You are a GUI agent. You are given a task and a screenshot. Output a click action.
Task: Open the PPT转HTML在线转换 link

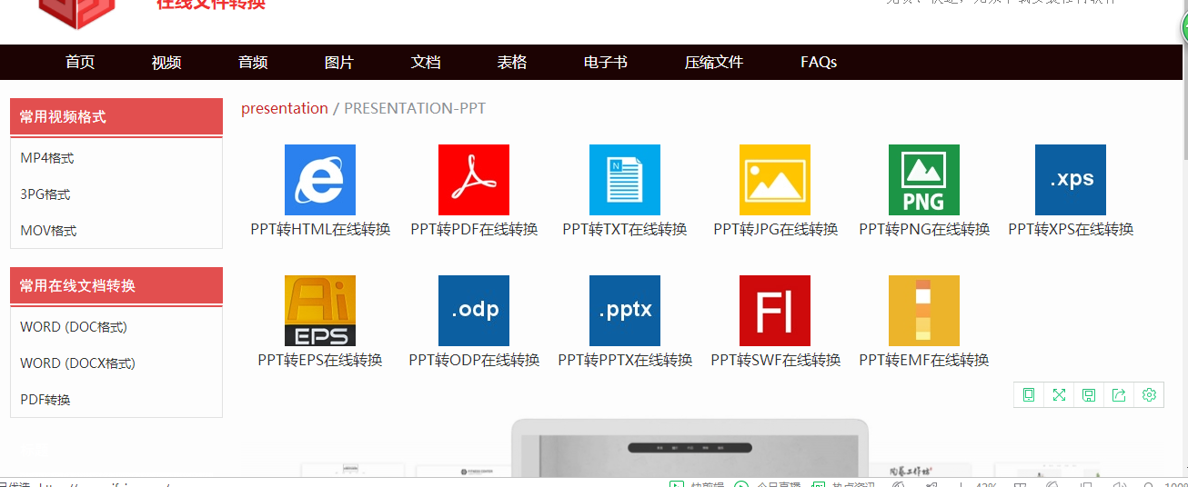point(320,229)
